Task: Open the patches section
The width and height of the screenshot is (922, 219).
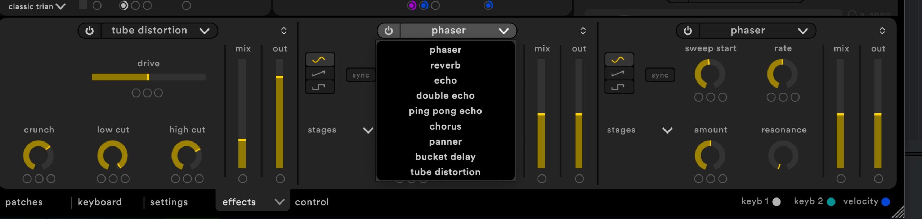Action: point(24,202)
